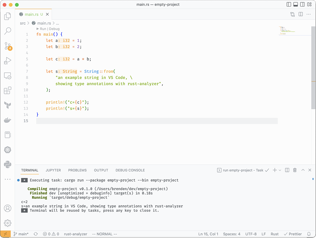Switch to the JUPYTER panel tab
The height and width of the screenshot is (238, 316).
coord(53,170)
